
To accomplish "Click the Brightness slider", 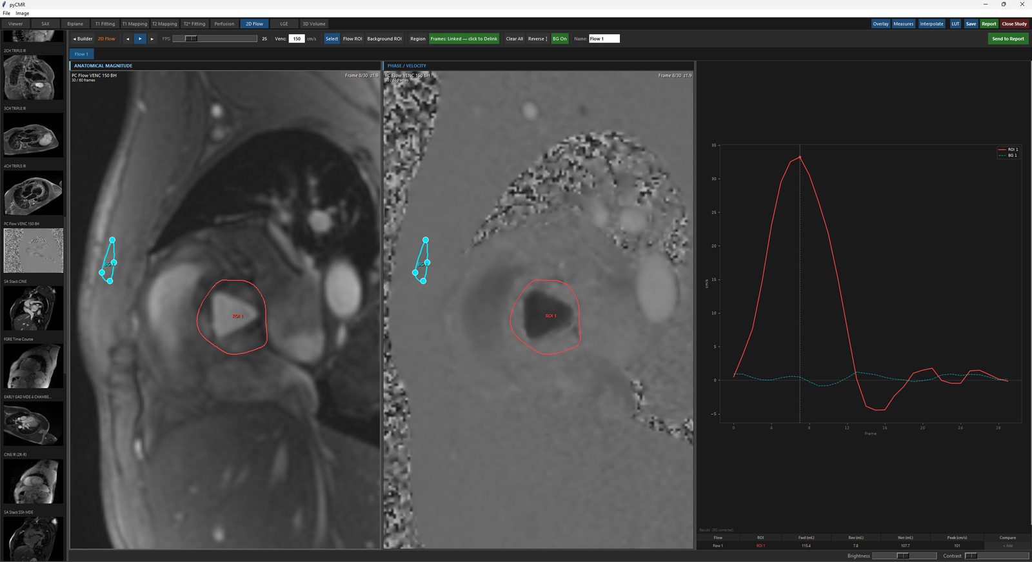I will 904,556.
